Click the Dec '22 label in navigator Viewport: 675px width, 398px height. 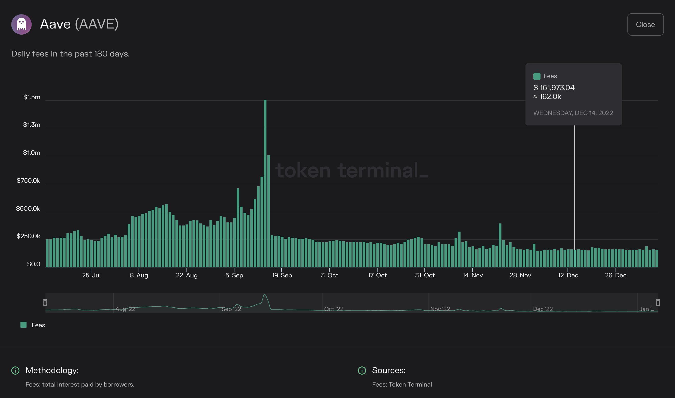[x=543, y=309]
